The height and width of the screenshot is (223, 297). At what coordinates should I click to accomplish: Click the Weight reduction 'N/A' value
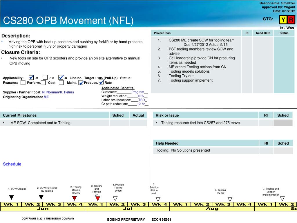tap(141, 96)
